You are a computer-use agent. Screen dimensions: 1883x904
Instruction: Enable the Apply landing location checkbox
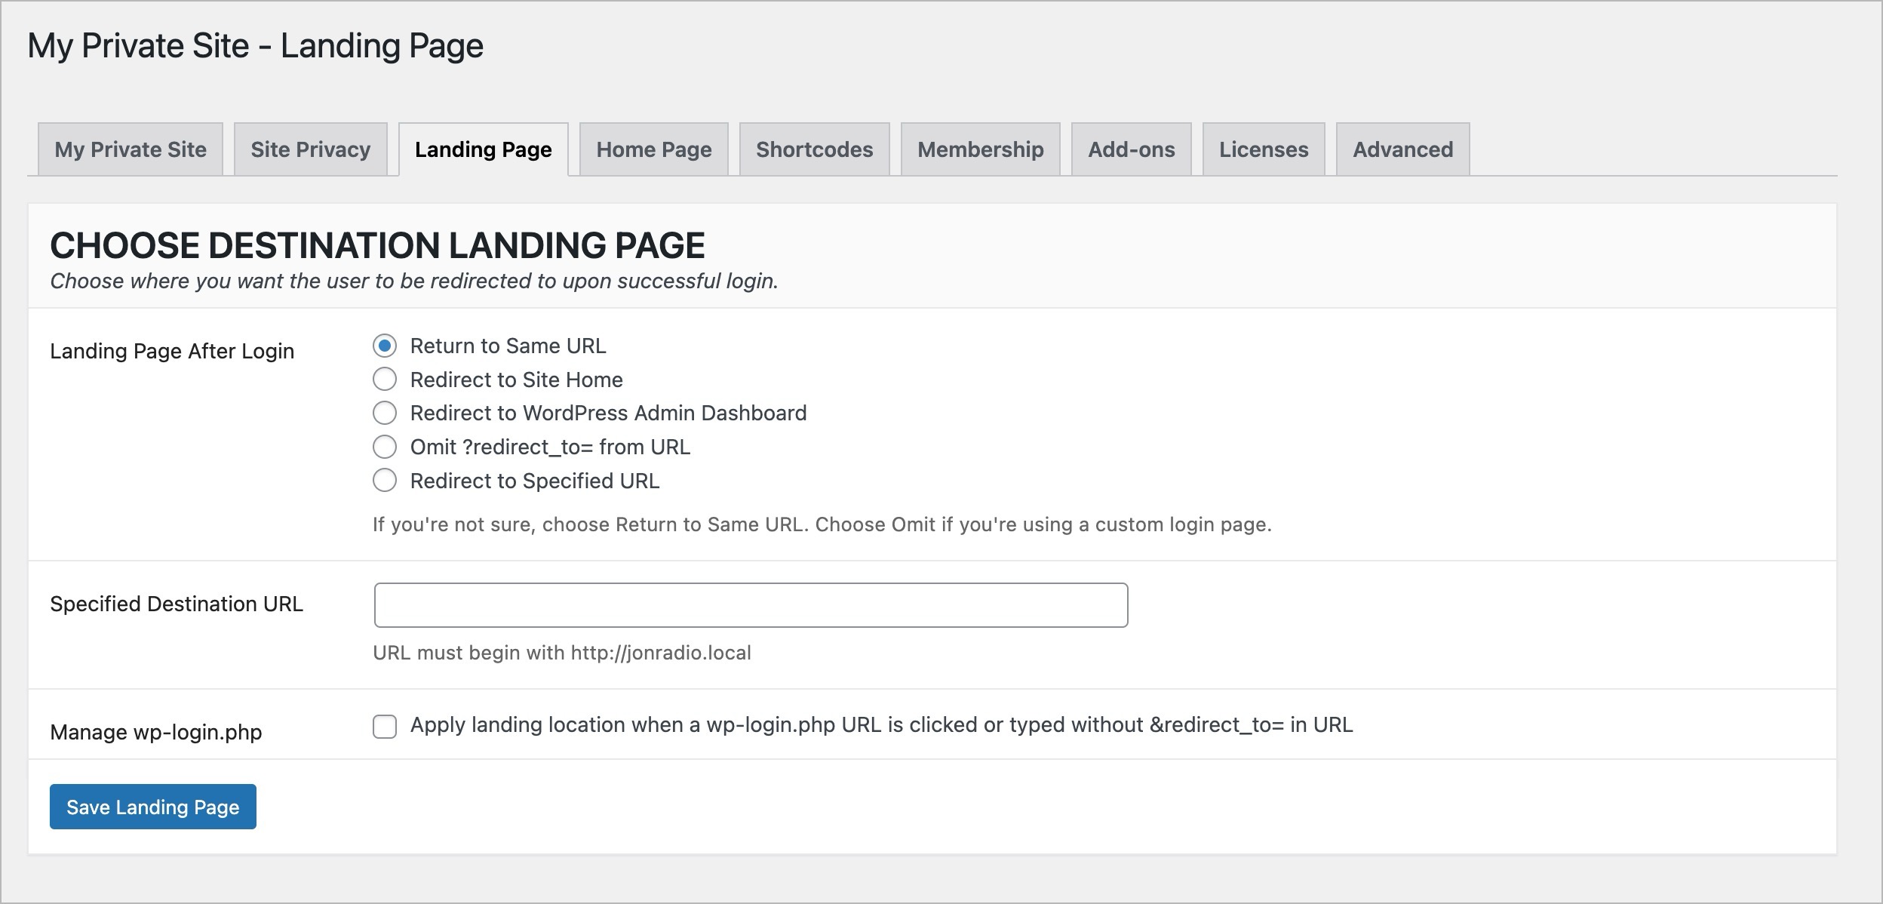(x=386, y=726)
